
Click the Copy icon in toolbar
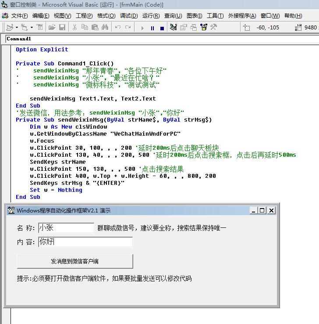point(85,27)
